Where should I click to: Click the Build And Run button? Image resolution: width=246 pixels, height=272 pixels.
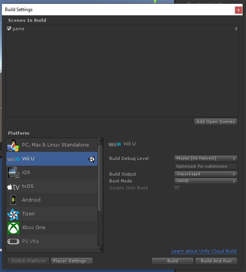tap(216, 261)
